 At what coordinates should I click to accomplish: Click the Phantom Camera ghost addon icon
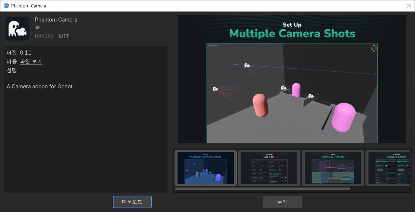17,29
